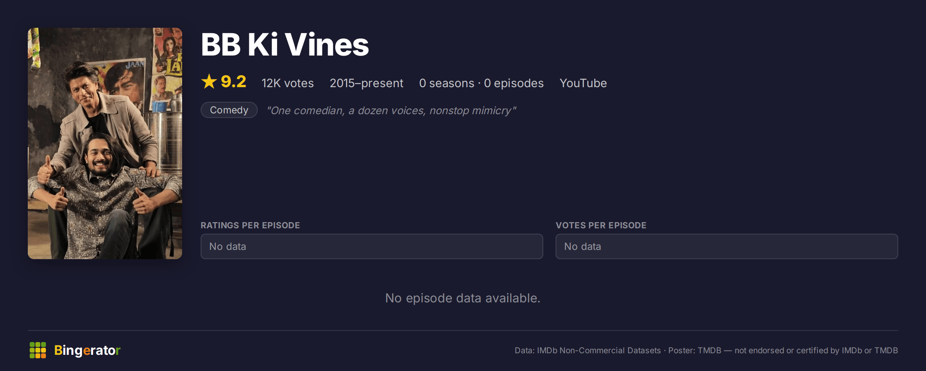Click the No episode data available message
The height and width of the screenshot is (371, 926).
point(463,298)
